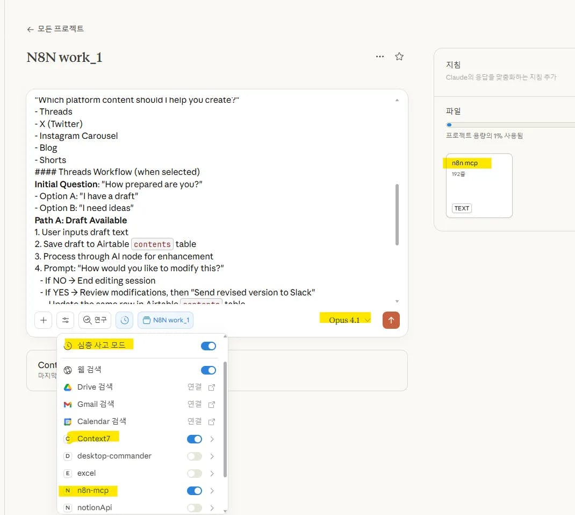The height and width of the screenshot is (515, 575).
Task: Click the plus attach button
Action: pos(44,320)
